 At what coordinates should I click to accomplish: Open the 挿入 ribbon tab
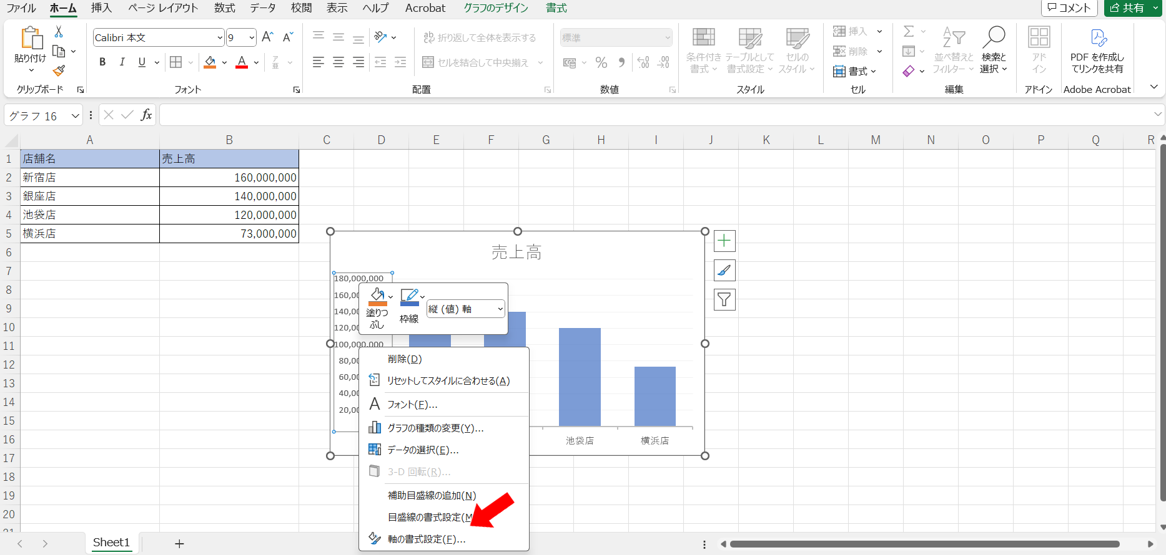(101, 8)
